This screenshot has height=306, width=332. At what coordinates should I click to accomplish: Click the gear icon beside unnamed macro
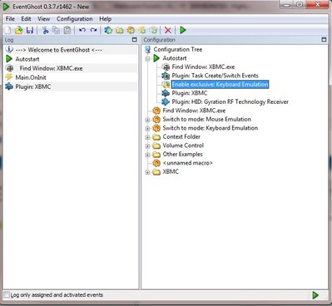point(156,163)
